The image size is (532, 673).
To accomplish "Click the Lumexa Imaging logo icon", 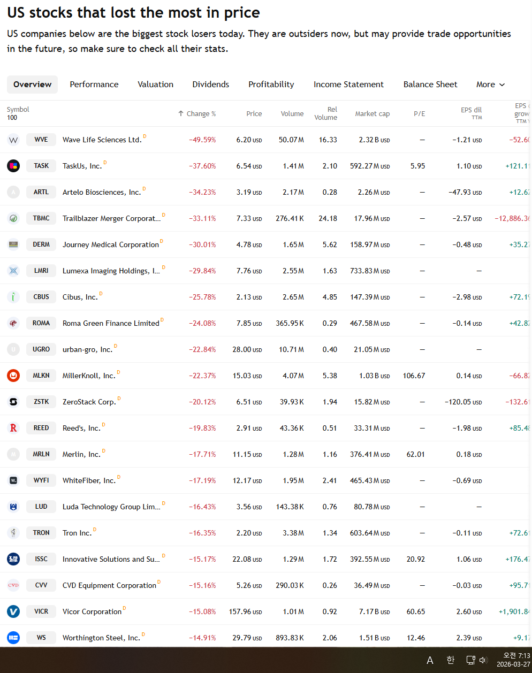I will [13, 271].
